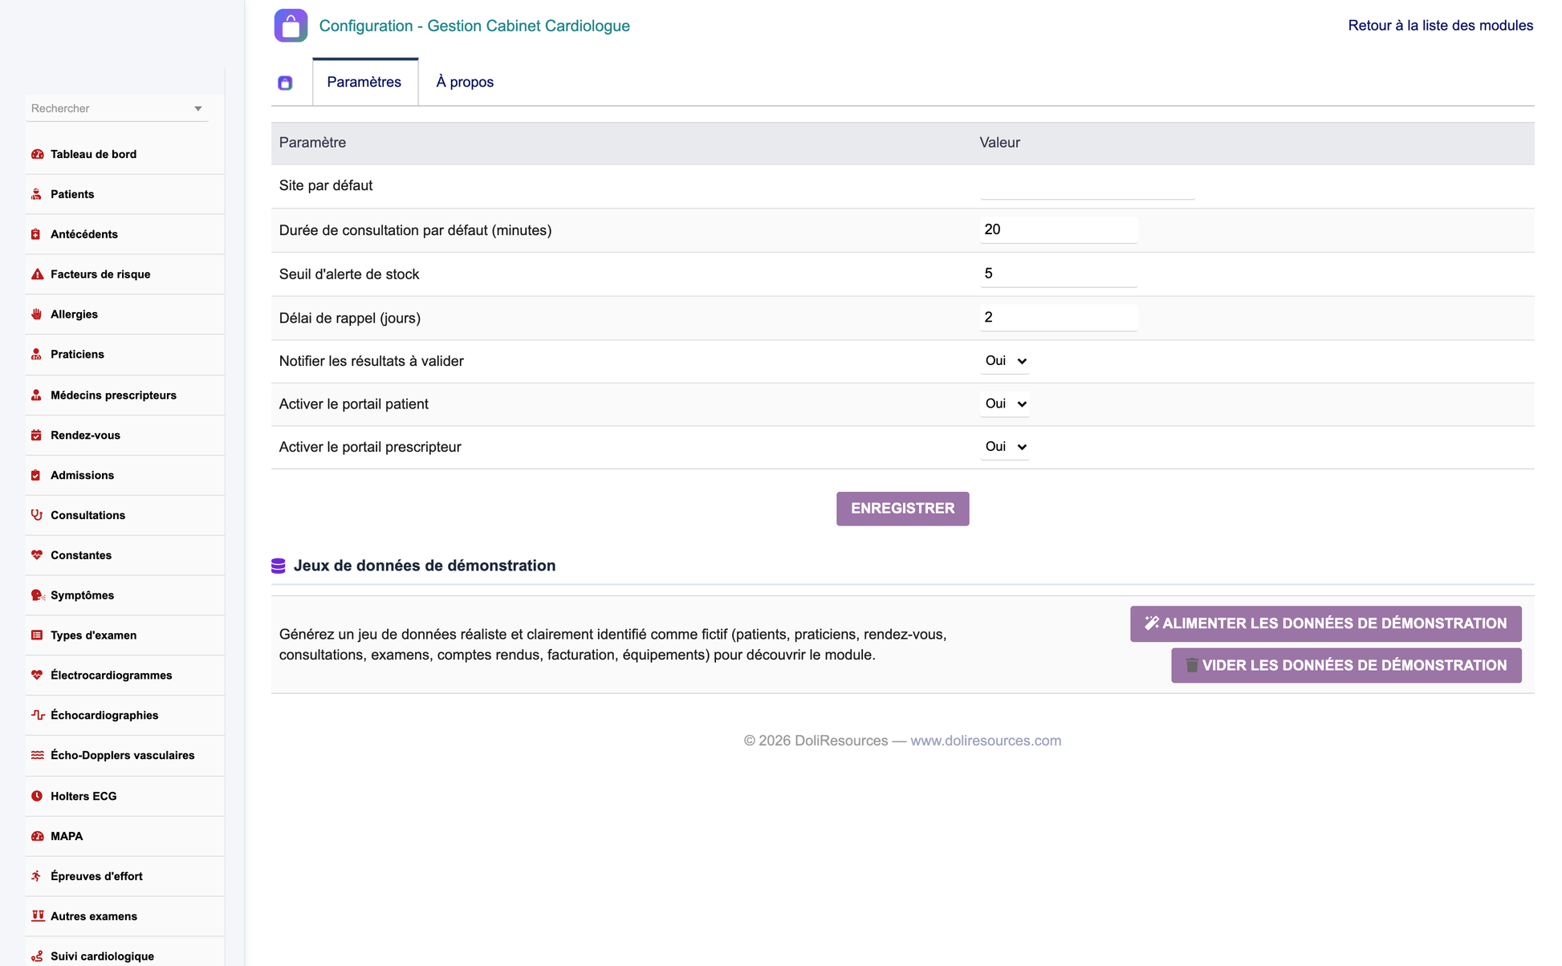
Task: Open Holters ECG menu entry
Action: coord(83,797)
